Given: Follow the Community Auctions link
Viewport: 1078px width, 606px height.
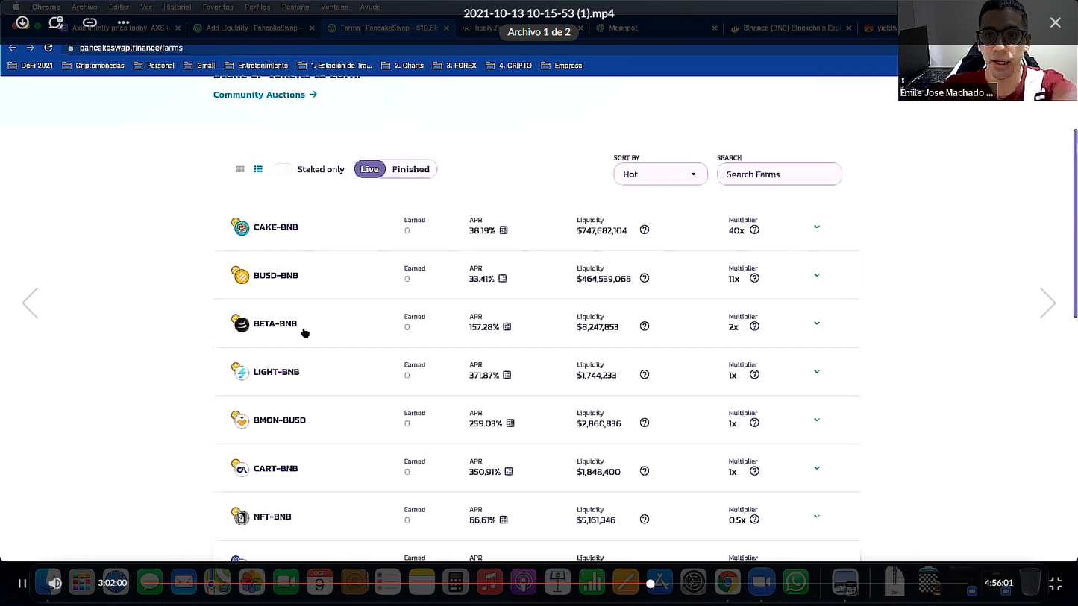Looking at the screenshot, I should point(265,95).
